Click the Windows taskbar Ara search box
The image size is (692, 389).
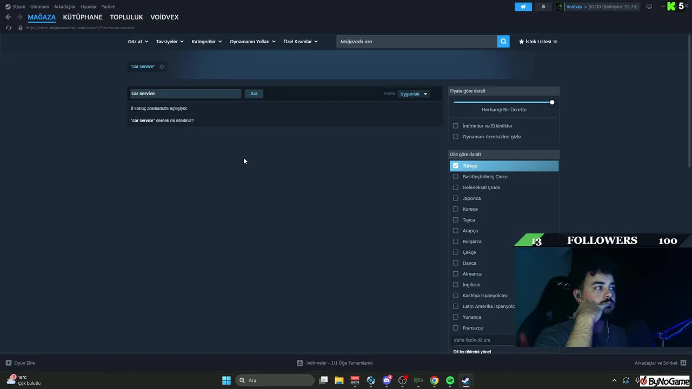276,380
